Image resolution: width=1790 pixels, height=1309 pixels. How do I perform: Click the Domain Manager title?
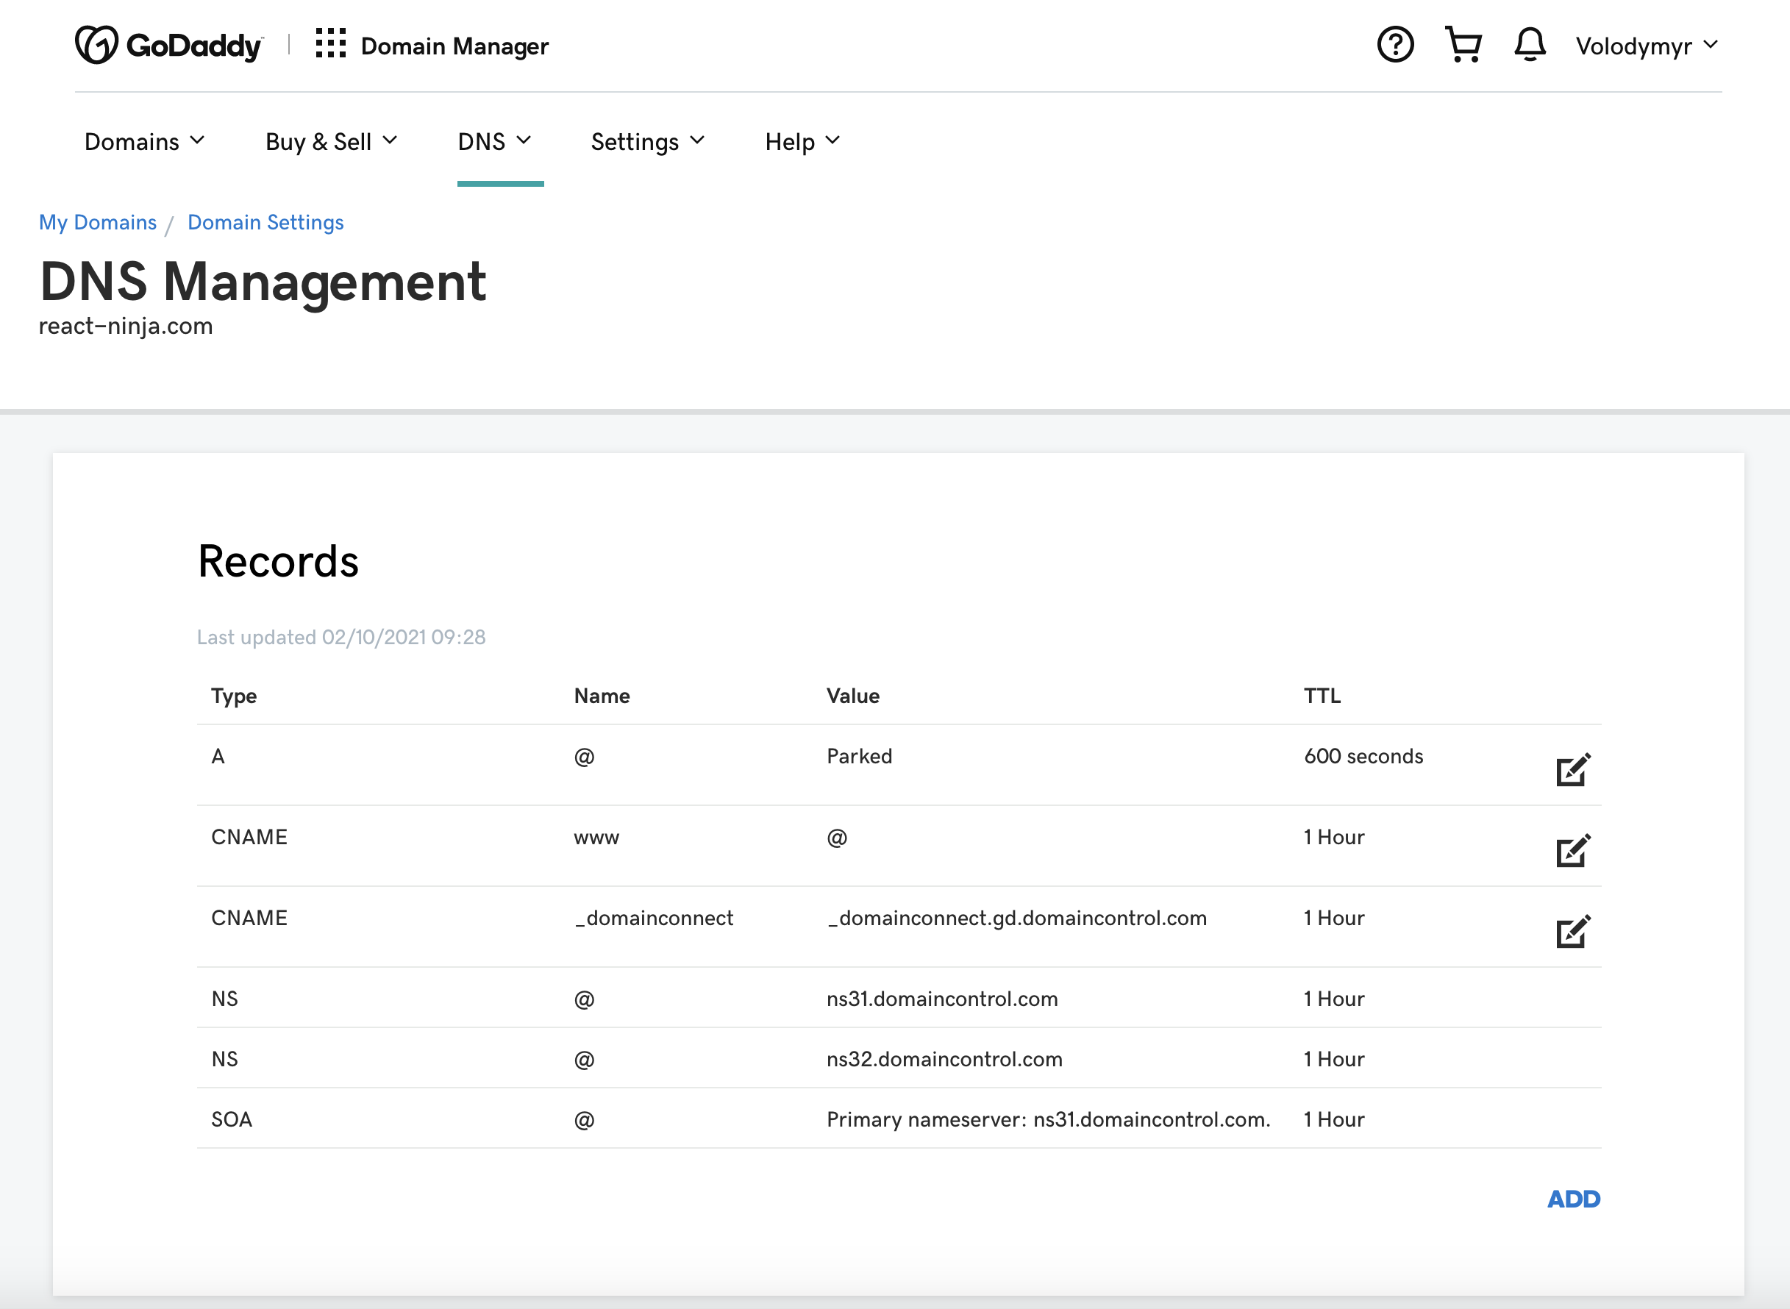click(x=454, y=46)
